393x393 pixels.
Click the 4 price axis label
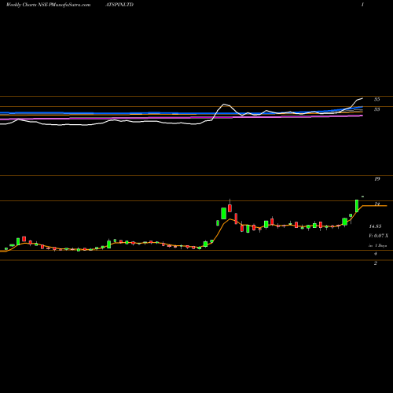[x=376, y=254]
